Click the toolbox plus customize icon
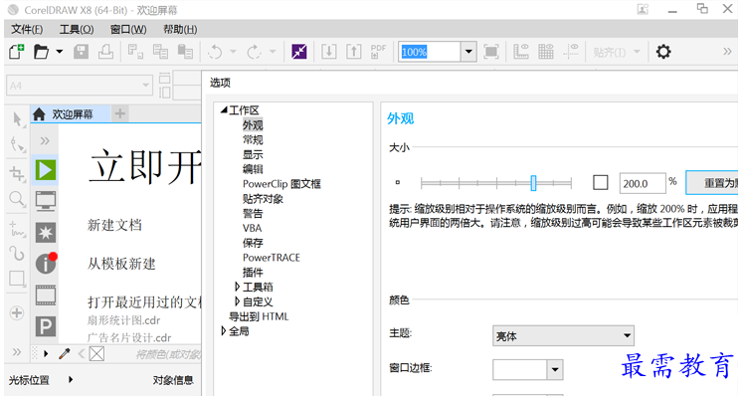This screenshot has height=397, width=742. [x=17, y=312]
